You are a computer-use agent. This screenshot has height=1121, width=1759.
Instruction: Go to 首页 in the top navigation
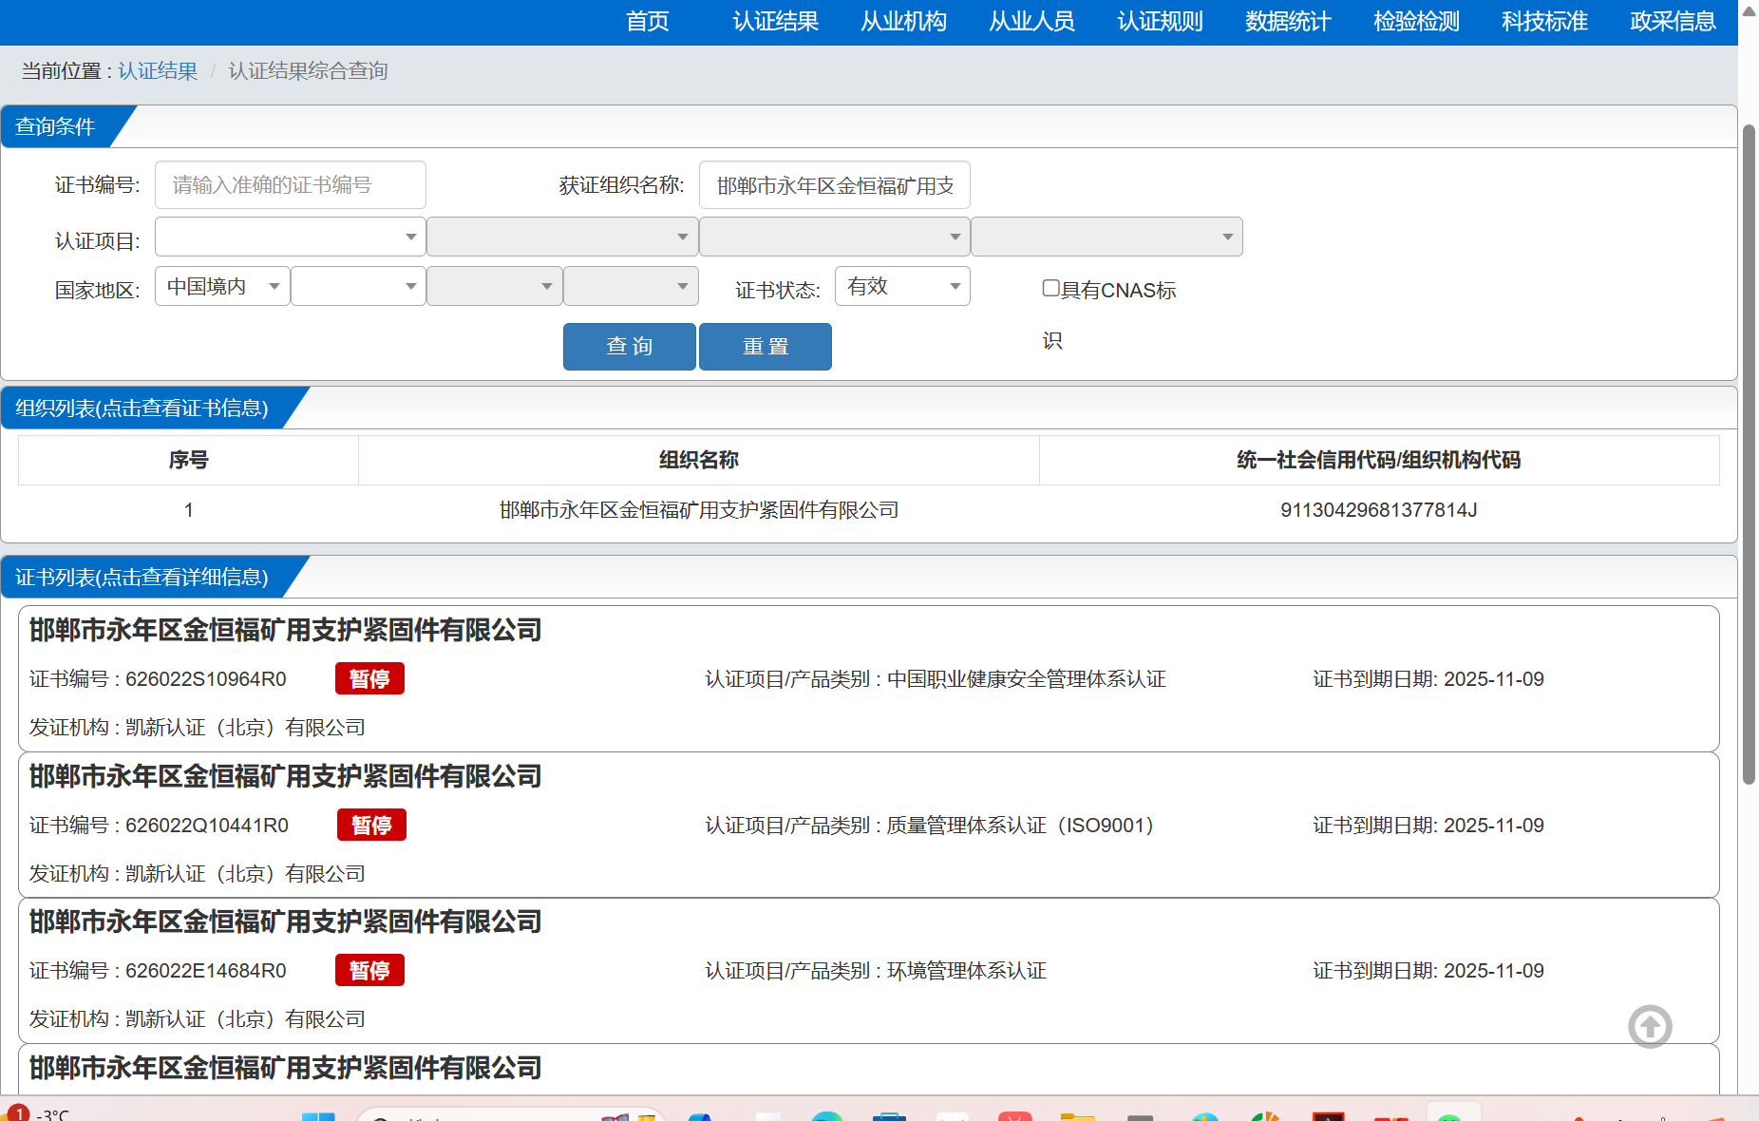coord(648,21)
